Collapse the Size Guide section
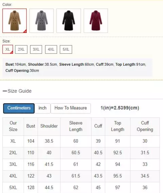Viewport: 163px width, 193px height. [x=17, y=91]
